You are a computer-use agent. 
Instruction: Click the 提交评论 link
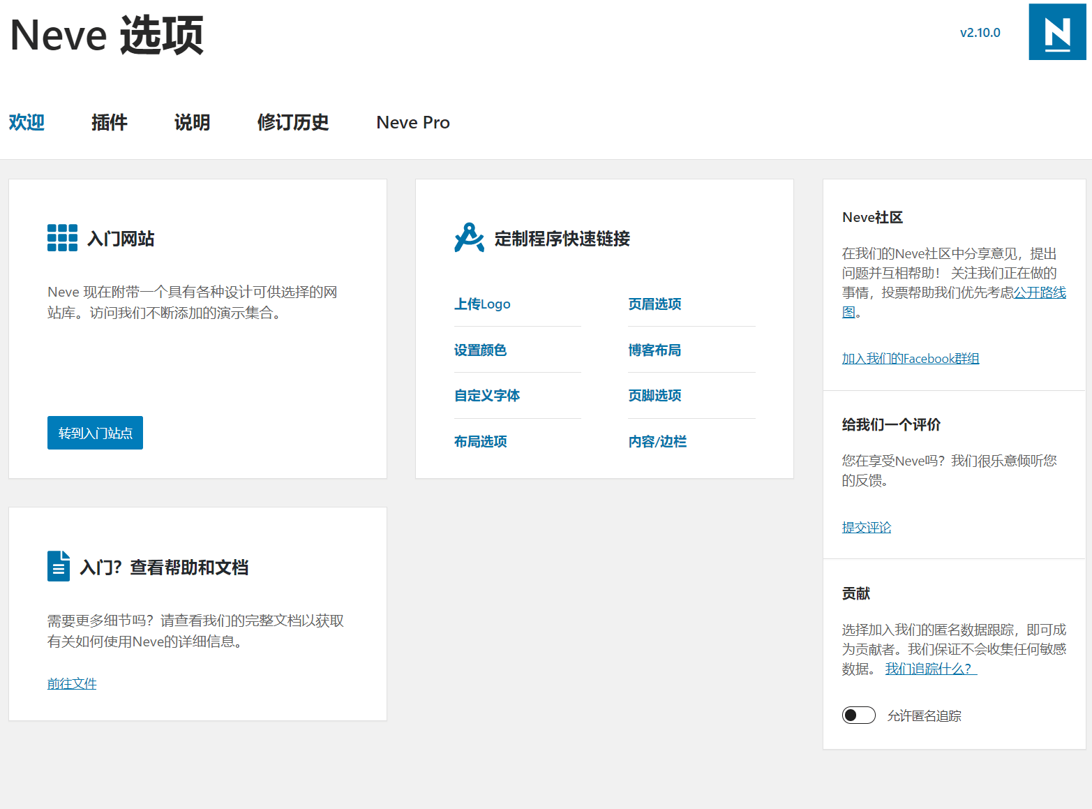pyautogui.click(x=867, y=527)
